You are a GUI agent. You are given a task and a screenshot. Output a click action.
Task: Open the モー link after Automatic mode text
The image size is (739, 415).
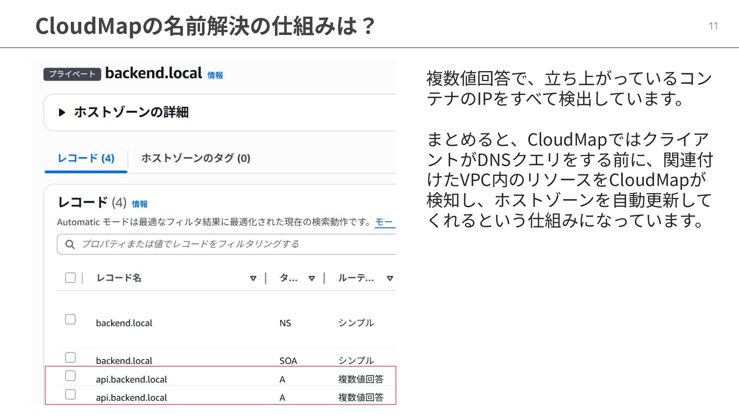tap(384, 222)
